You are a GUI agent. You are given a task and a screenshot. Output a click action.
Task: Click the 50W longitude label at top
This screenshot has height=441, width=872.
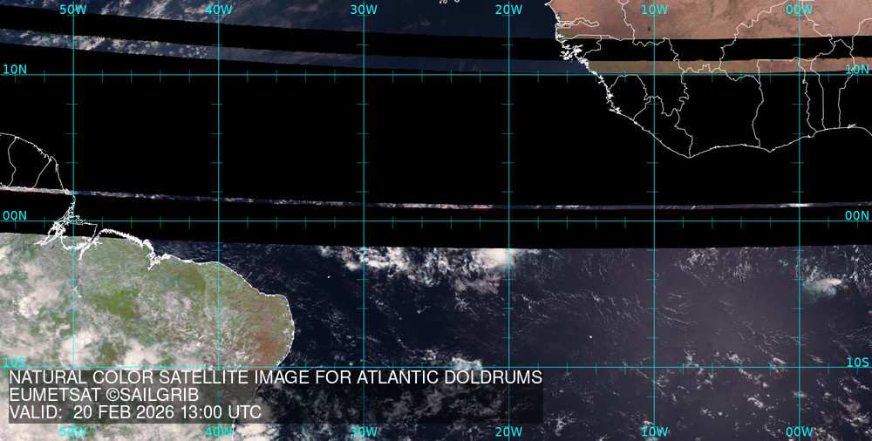pos(73,10)
